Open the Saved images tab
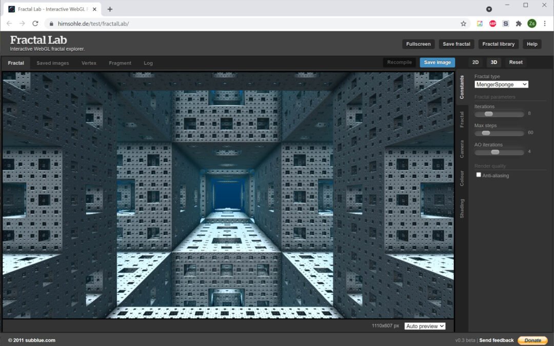Screen dimensions: 554x346 [52, 63]
